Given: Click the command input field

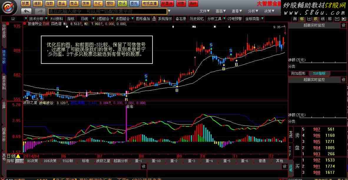Looking at the screenshot, I should point(107,11).
